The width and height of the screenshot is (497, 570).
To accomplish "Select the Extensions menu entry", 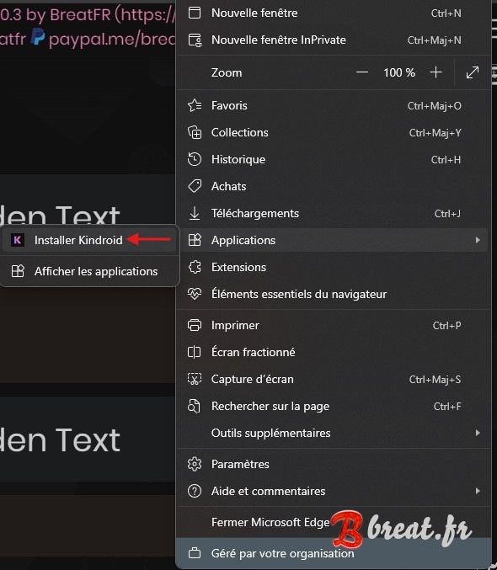I will click(x=333, y=267).
